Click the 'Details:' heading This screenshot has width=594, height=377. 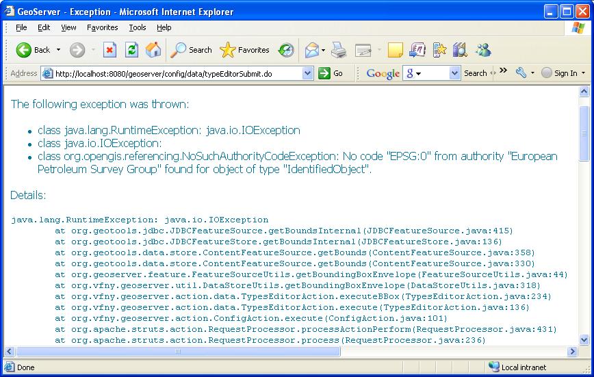pos(28,195)
